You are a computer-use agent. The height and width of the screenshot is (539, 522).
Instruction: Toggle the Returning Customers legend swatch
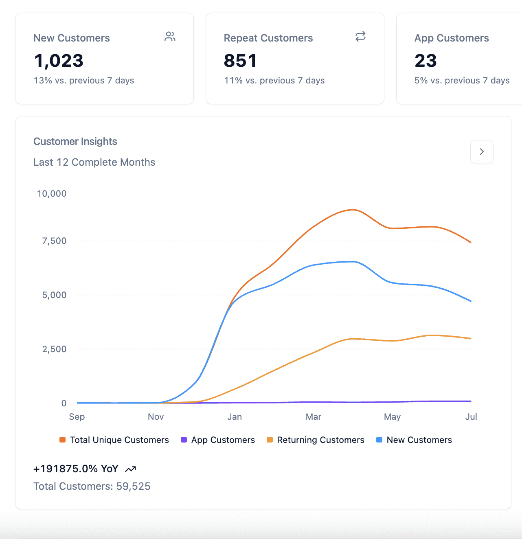(270, 440)
